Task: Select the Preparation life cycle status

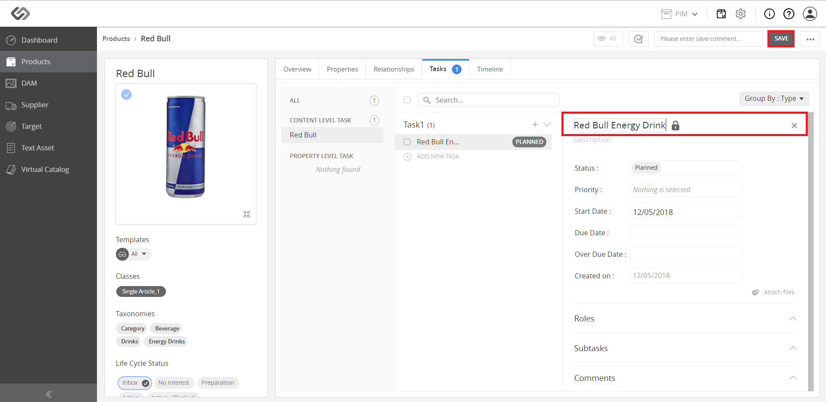Action: (218, 383)
